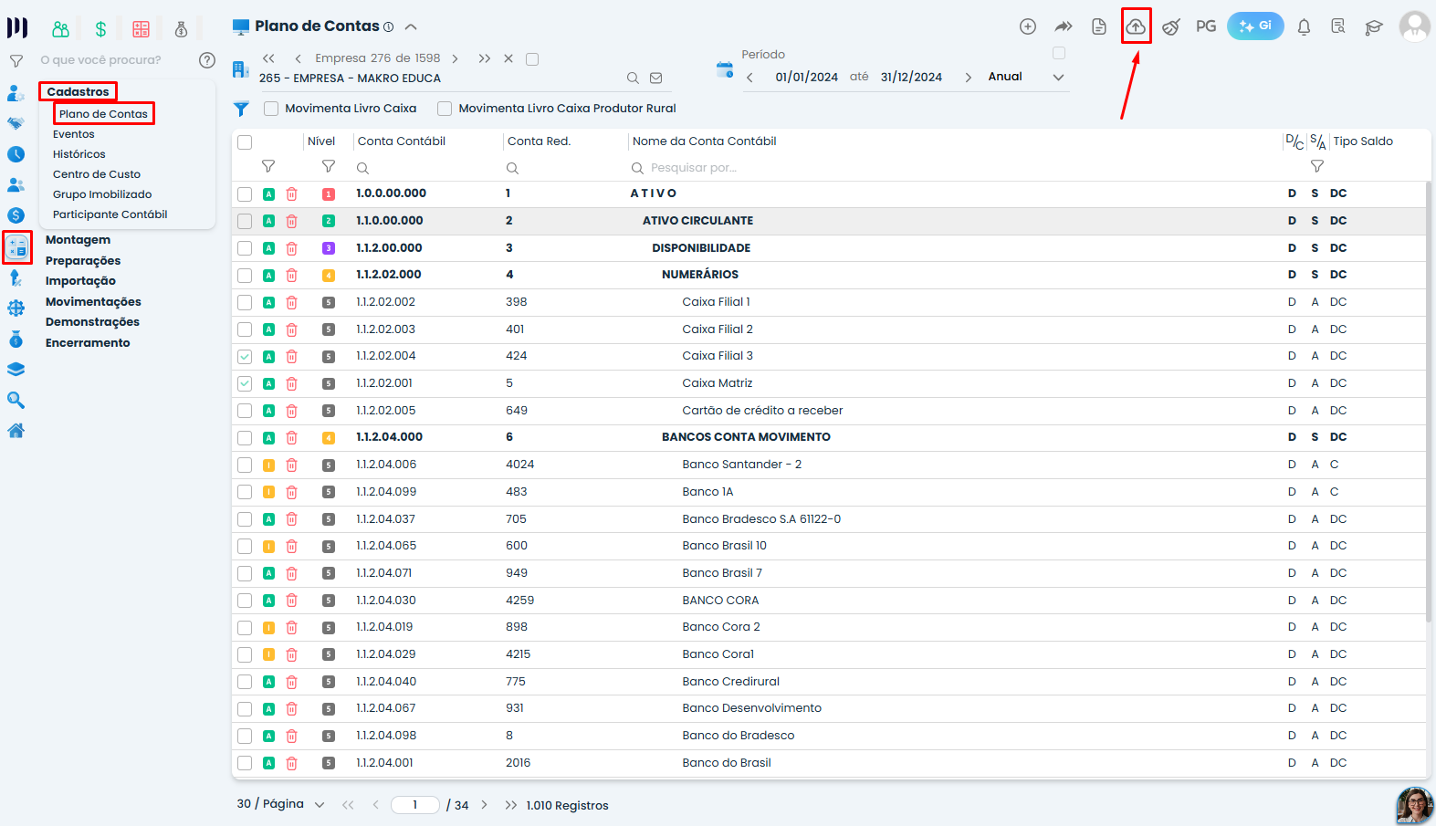Image resolution: width=1436 pixels, height=826 pixels.
Task: Check Movimenta Livro Caixa Produtor Rural
Action: pyautogui.click(x=445, y=109)
